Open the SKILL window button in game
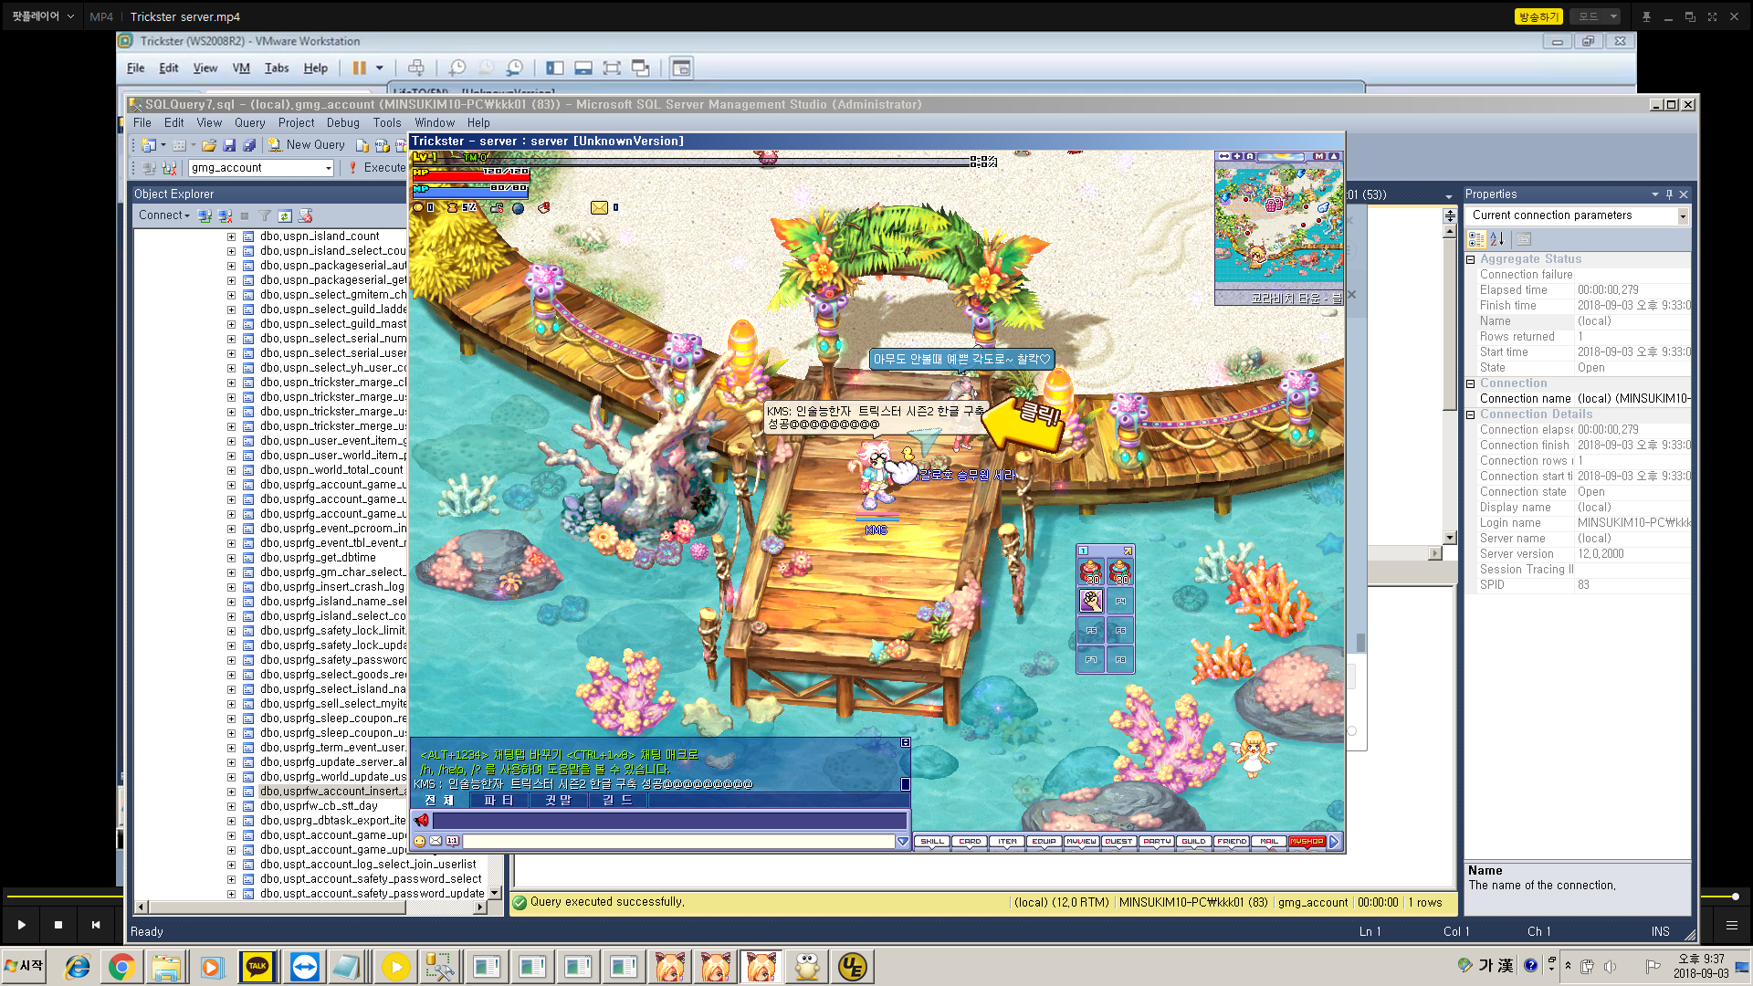1753x986 pixels. pyautogui.click(x=932, y=842)
